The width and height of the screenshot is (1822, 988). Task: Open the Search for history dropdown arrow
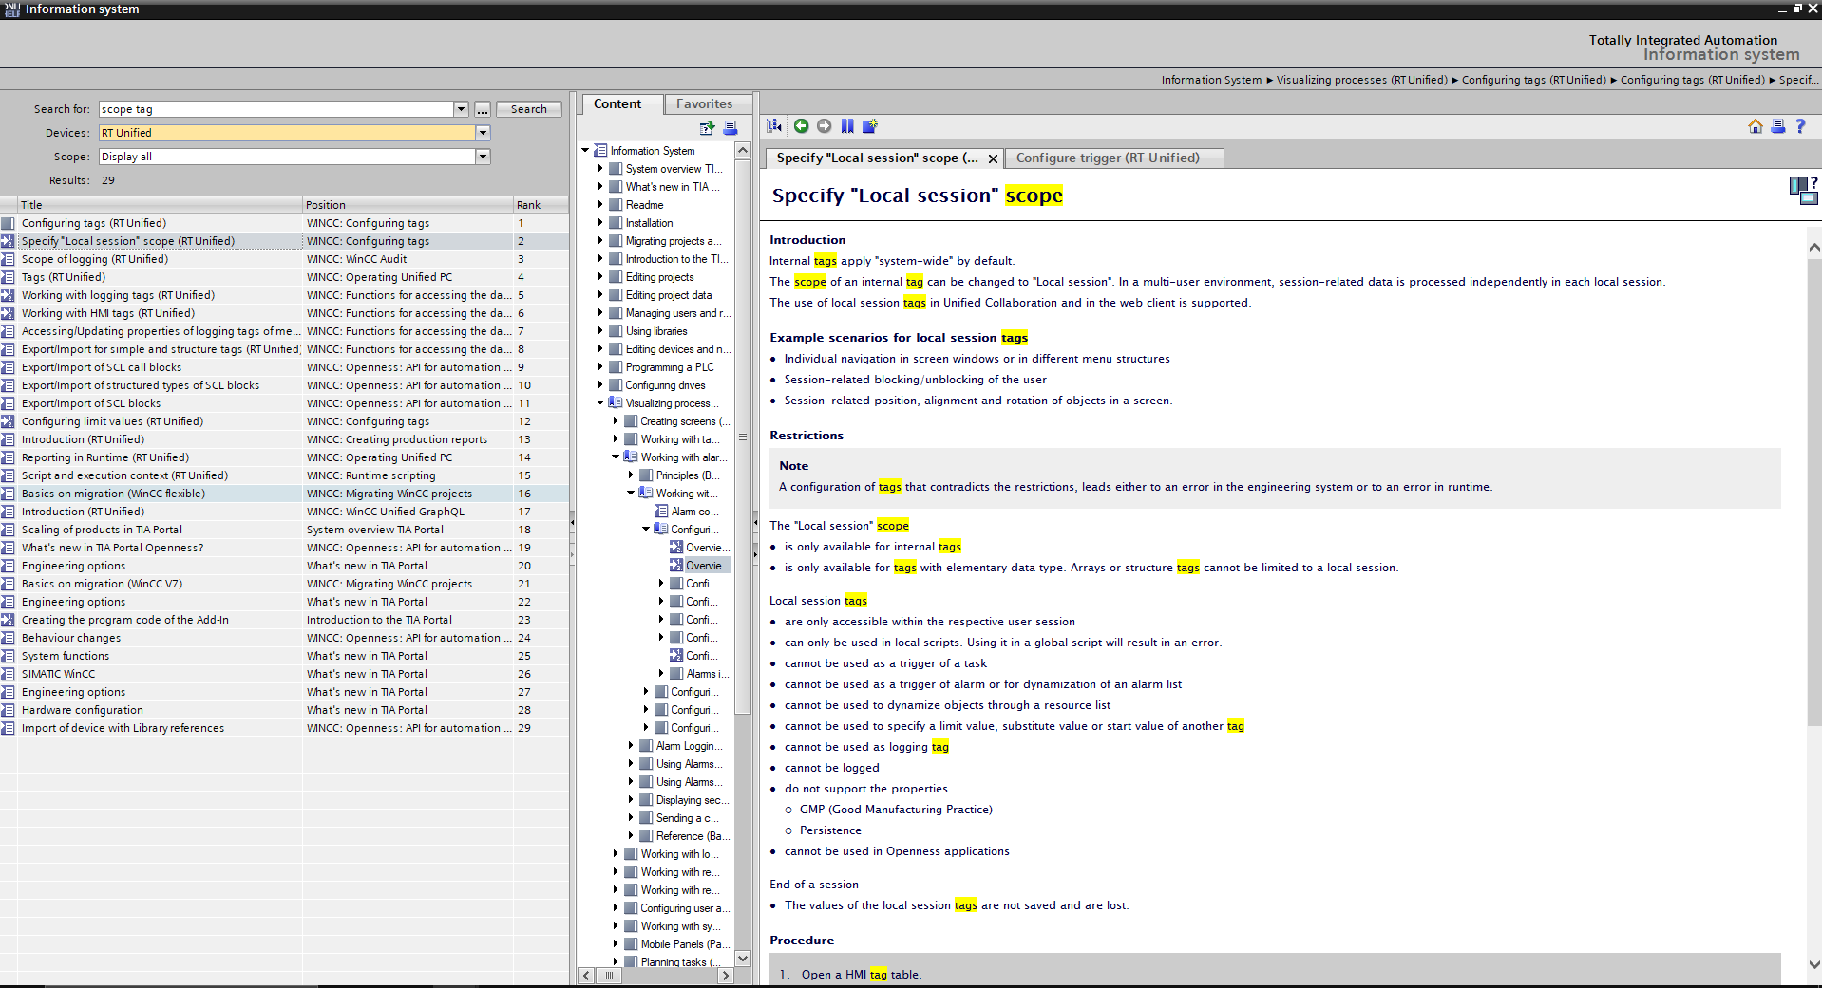click(461, 109)
